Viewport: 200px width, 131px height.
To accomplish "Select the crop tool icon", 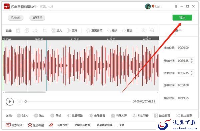I will (x=45, y=31).
